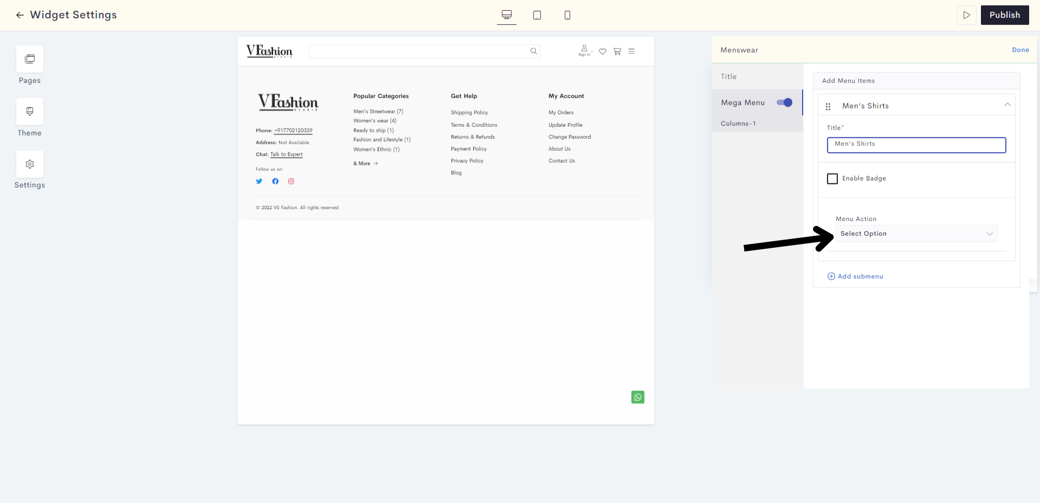Image resolution: width=1040 pixels, height=503 pixels.
Task: Open the shopping cart icon
Action: pyautogui.click(x=617, y=51)
